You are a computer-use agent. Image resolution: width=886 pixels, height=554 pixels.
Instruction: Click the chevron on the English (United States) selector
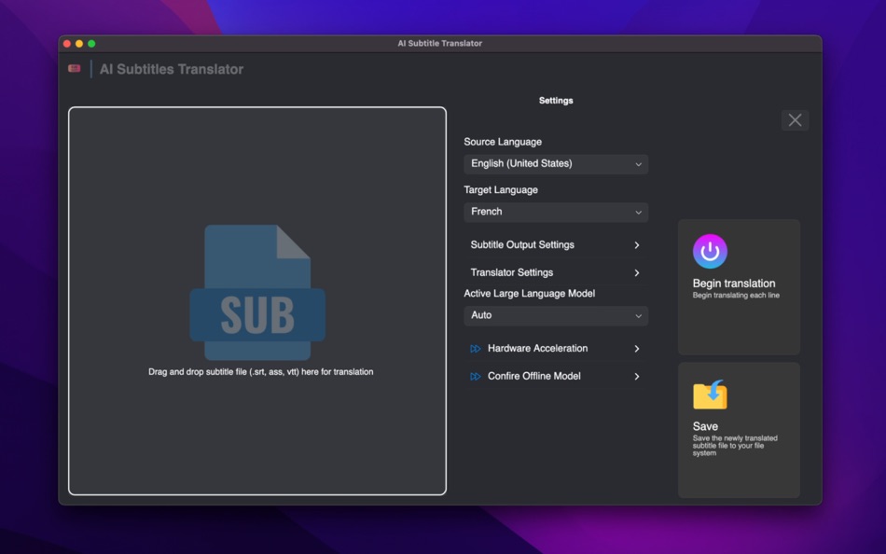(x=640, y=163)
